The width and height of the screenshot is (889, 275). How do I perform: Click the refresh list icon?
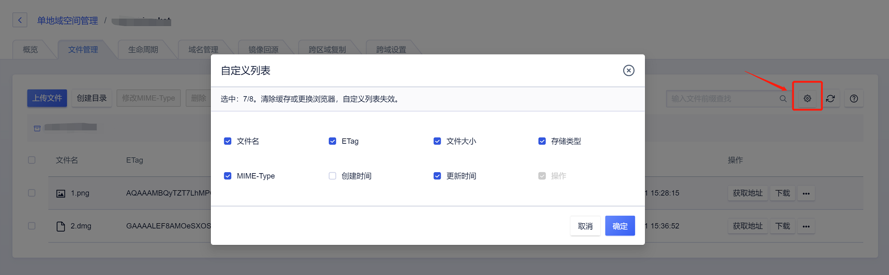pyautogui.click(x=831, y=98)
